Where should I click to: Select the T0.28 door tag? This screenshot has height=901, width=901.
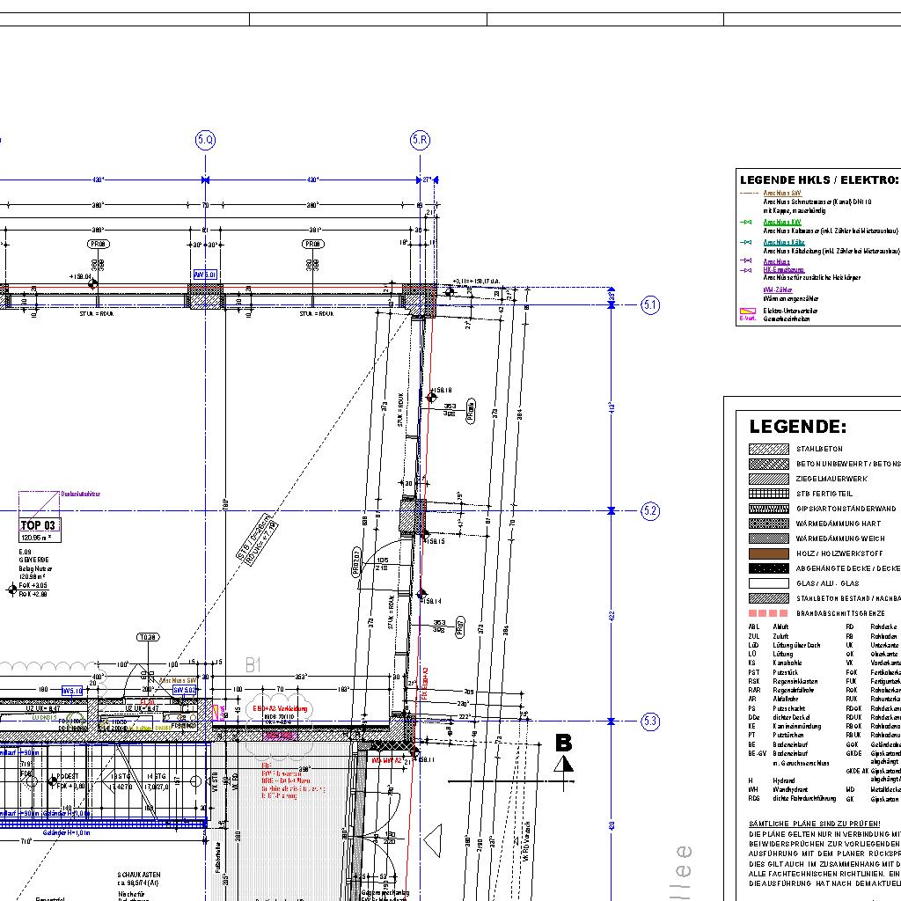click(x=148, y=637)
